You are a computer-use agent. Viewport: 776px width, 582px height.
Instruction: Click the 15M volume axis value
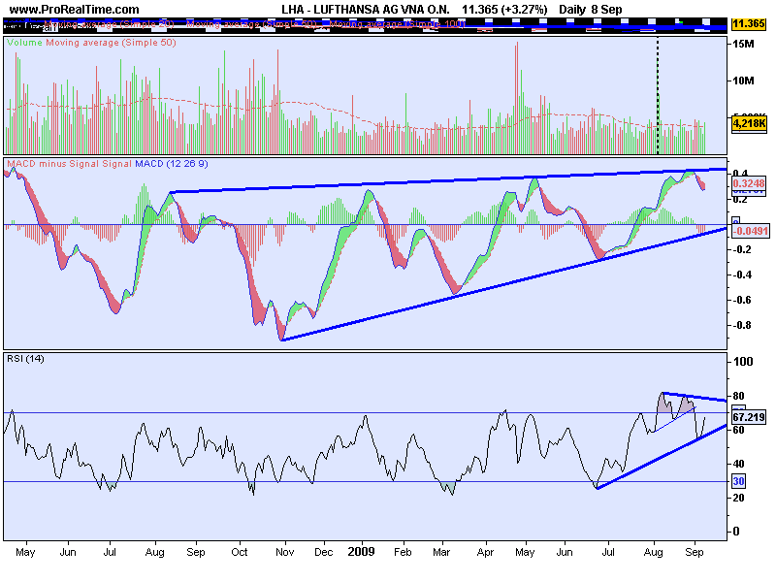point(744,44)
